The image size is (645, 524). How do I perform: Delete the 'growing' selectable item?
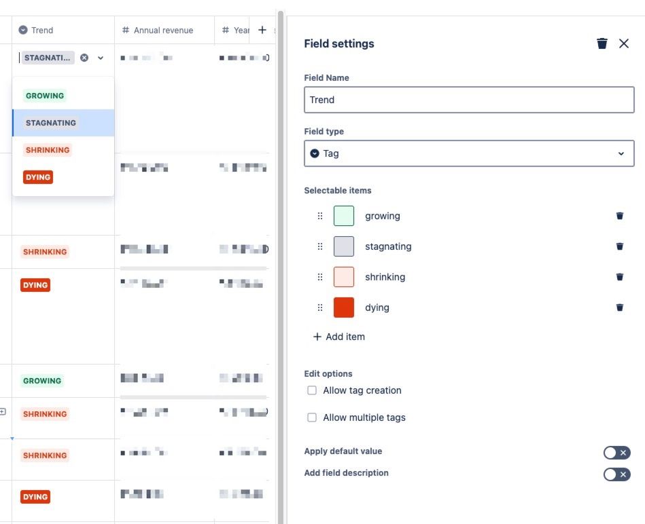click(x=619, y=216)
